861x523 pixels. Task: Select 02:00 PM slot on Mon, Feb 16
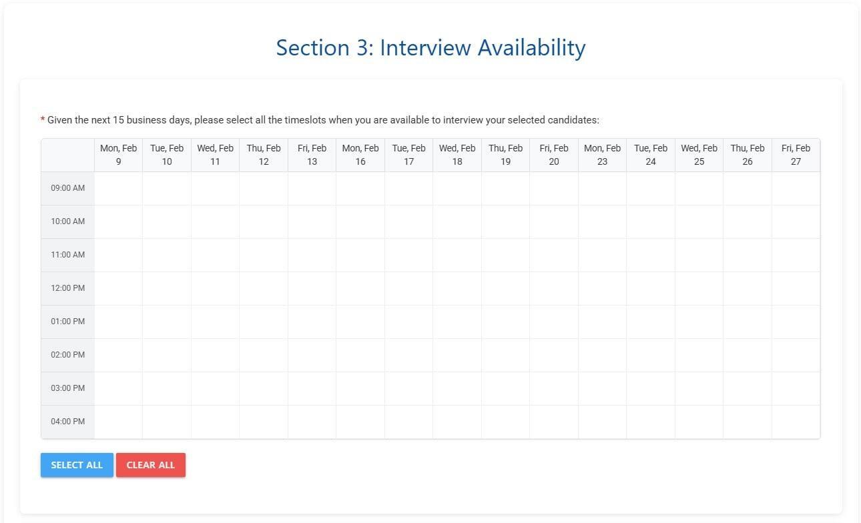click(360, 355)
